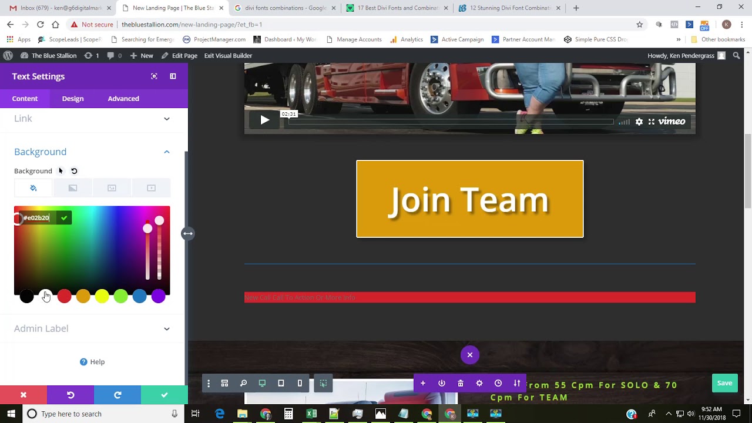The width and height of the screenshot is (752, 423).
Task: Play the Vimeo video
Action: coord(264,120)
